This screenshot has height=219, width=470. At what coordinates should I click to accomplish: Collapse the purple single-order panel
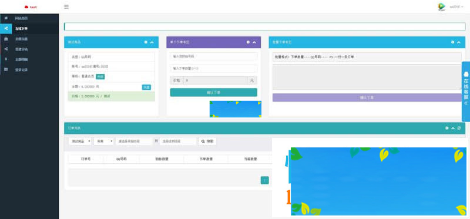pyautogui.click(x=254, y=42)
